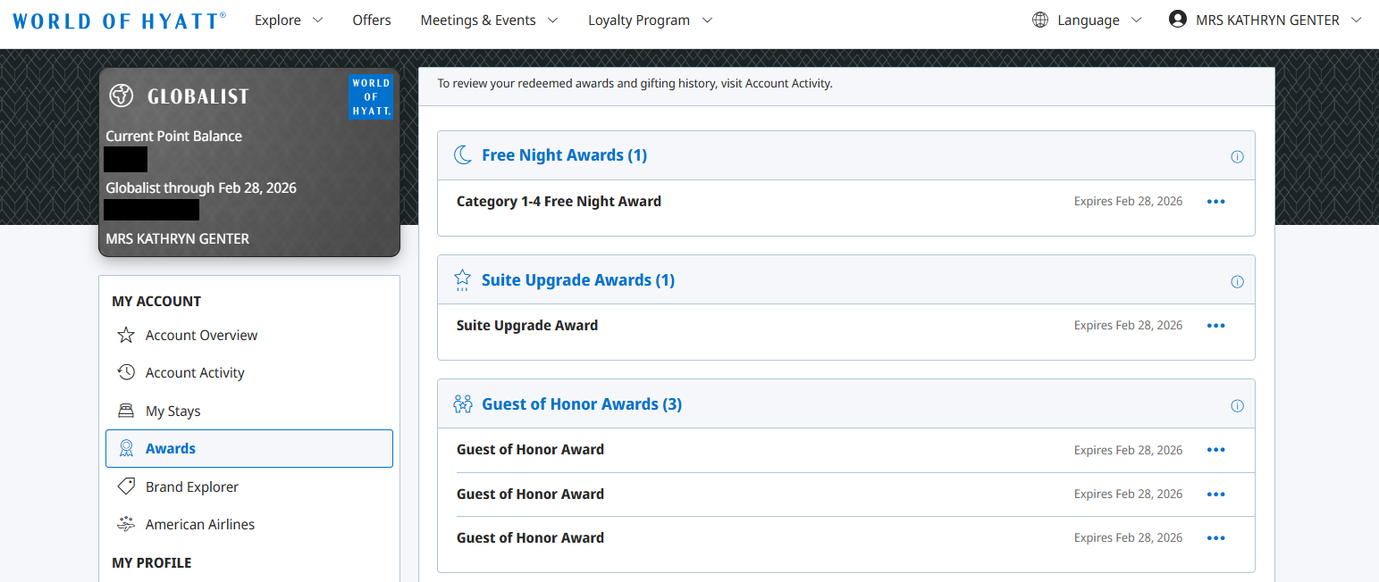Click the Guest of Honor Awards people icon
This screenshot has width=1379, height=582.
coord(463,403)
